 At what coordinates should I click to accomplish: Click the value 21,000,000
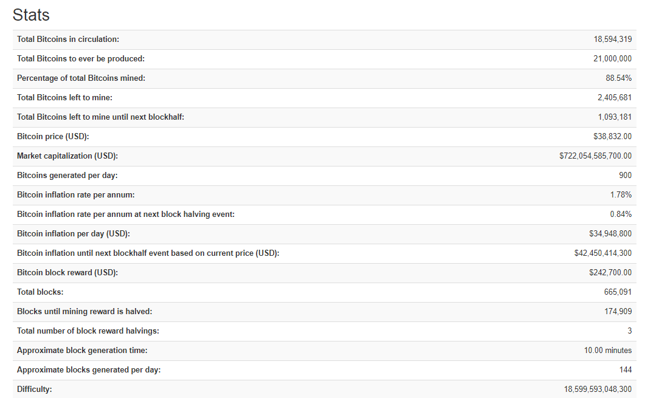click(x=613, y=59)
